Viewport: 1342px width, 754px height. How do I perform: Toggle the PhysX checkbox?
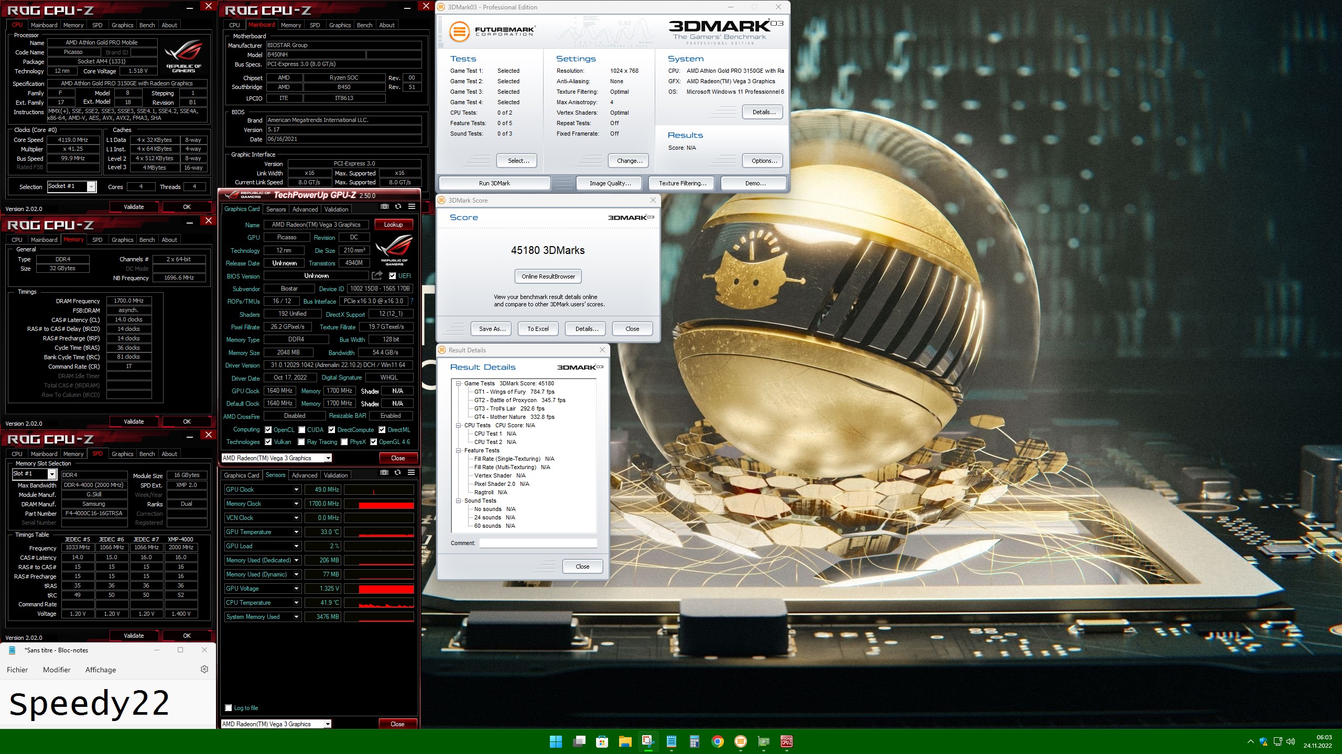344,442
